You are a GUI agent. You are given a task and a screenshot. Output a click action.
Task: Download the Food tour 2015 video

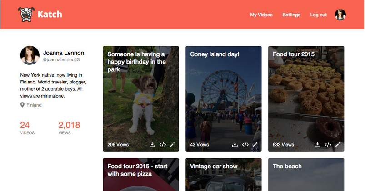[x=318, y=145]
